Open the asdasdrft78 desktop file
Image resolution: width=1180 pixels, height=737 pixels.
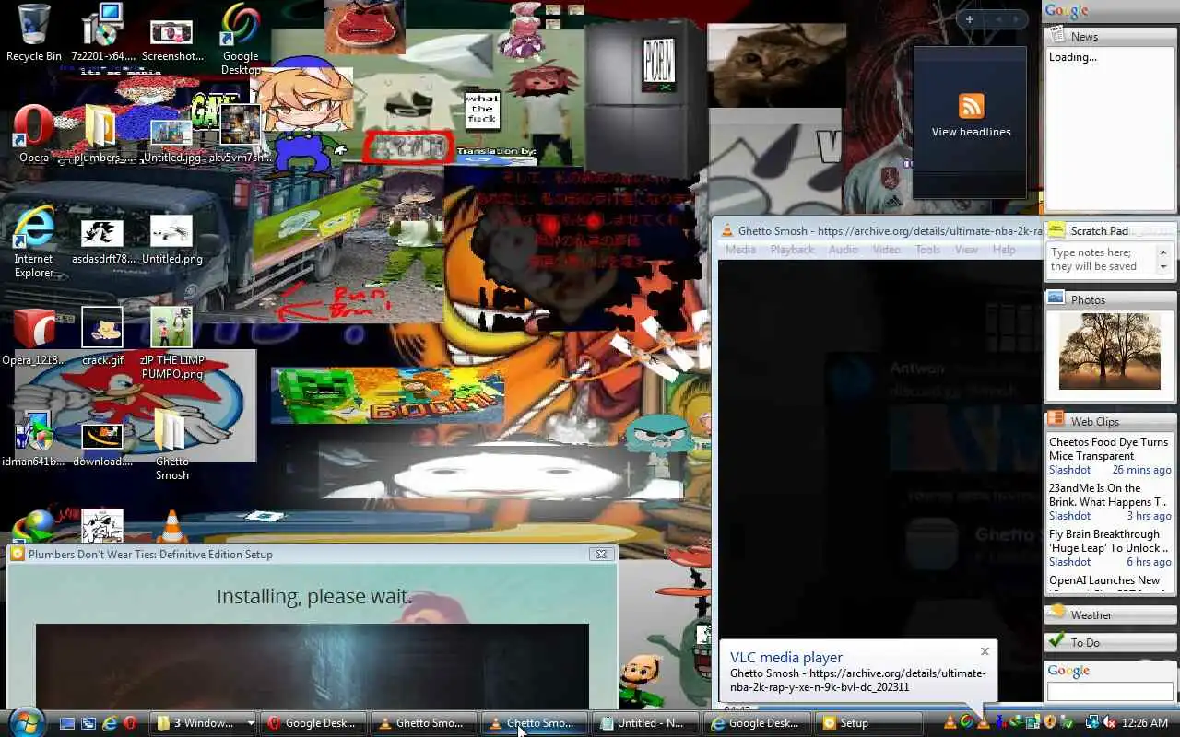(102, 240)
